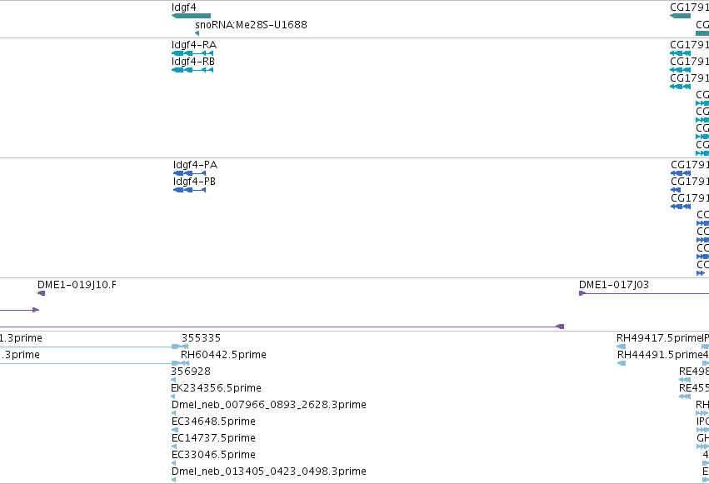This screenshot has width=709, height=484.
Task: Click the 356928 EST label
Action: pyautogui.click(x=191, y=372)
